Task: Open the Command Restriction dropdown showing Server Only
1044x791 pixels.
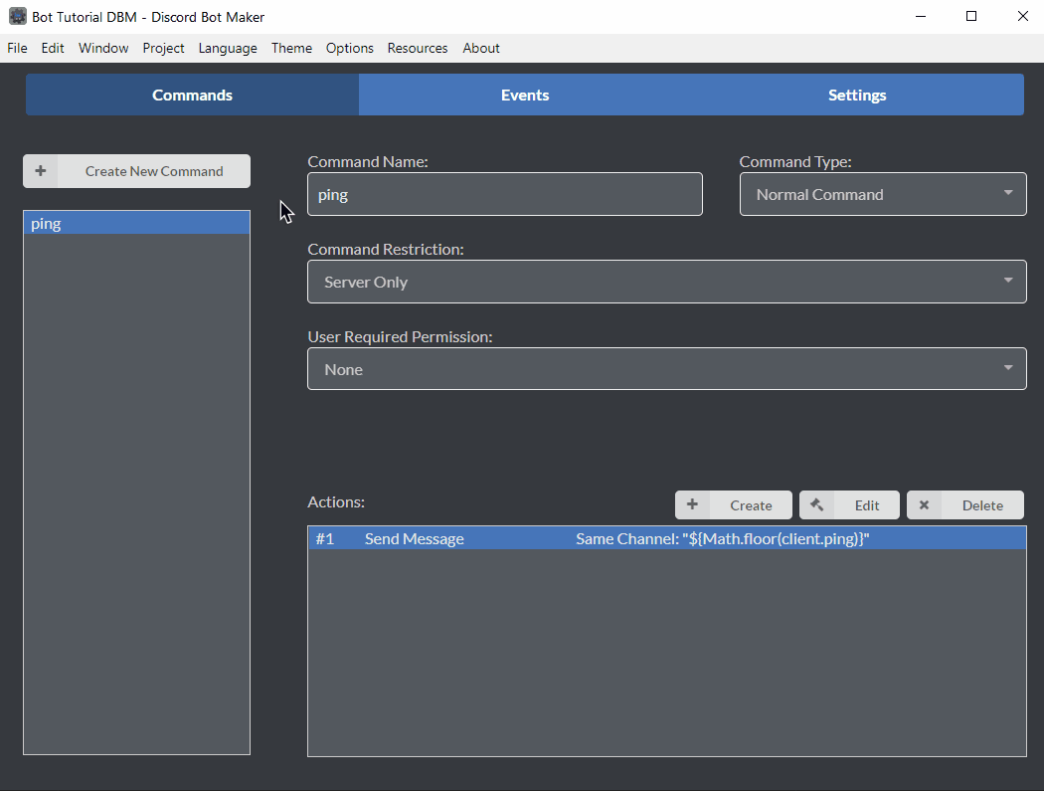Action: click(666, 282)
